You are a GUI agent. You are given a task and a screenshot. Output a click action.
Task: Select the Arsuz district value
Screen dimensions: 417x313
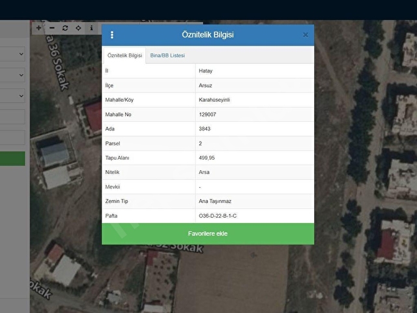(205, 85)
